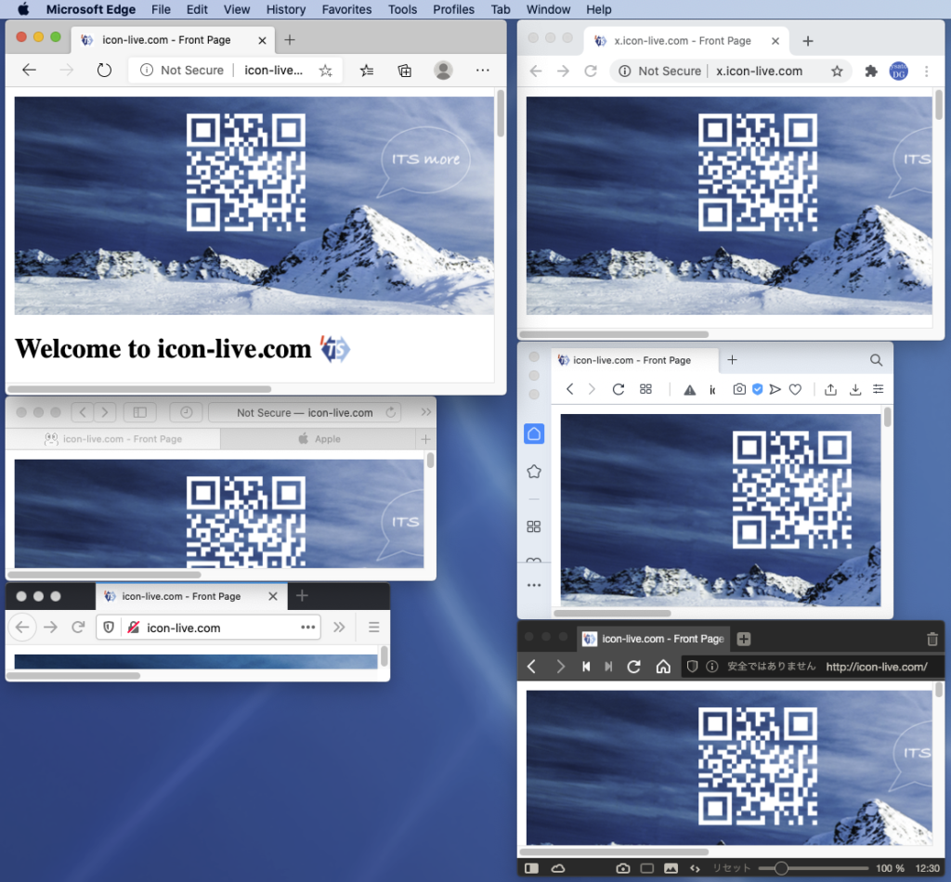Open the Firefox hamburger menu

pyautogui.click(x=373, y=628)
